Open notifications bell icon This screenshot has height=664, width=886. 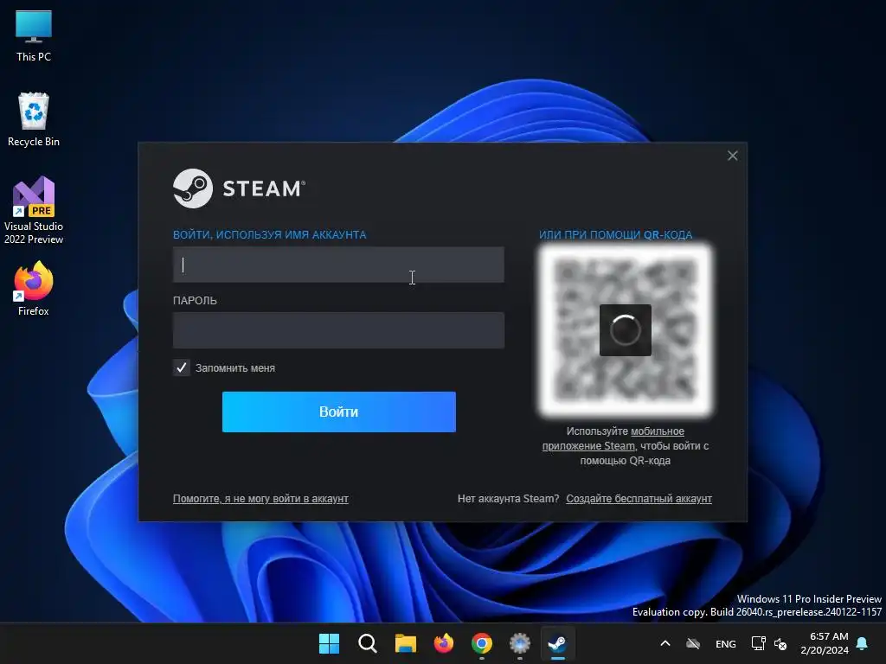[x=863, y=643]
